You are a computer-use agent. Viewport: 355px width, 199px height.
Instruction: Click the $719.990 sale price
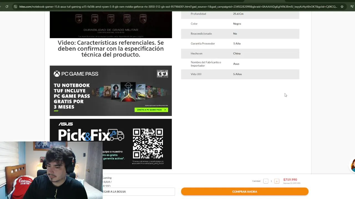coord(290,180)
